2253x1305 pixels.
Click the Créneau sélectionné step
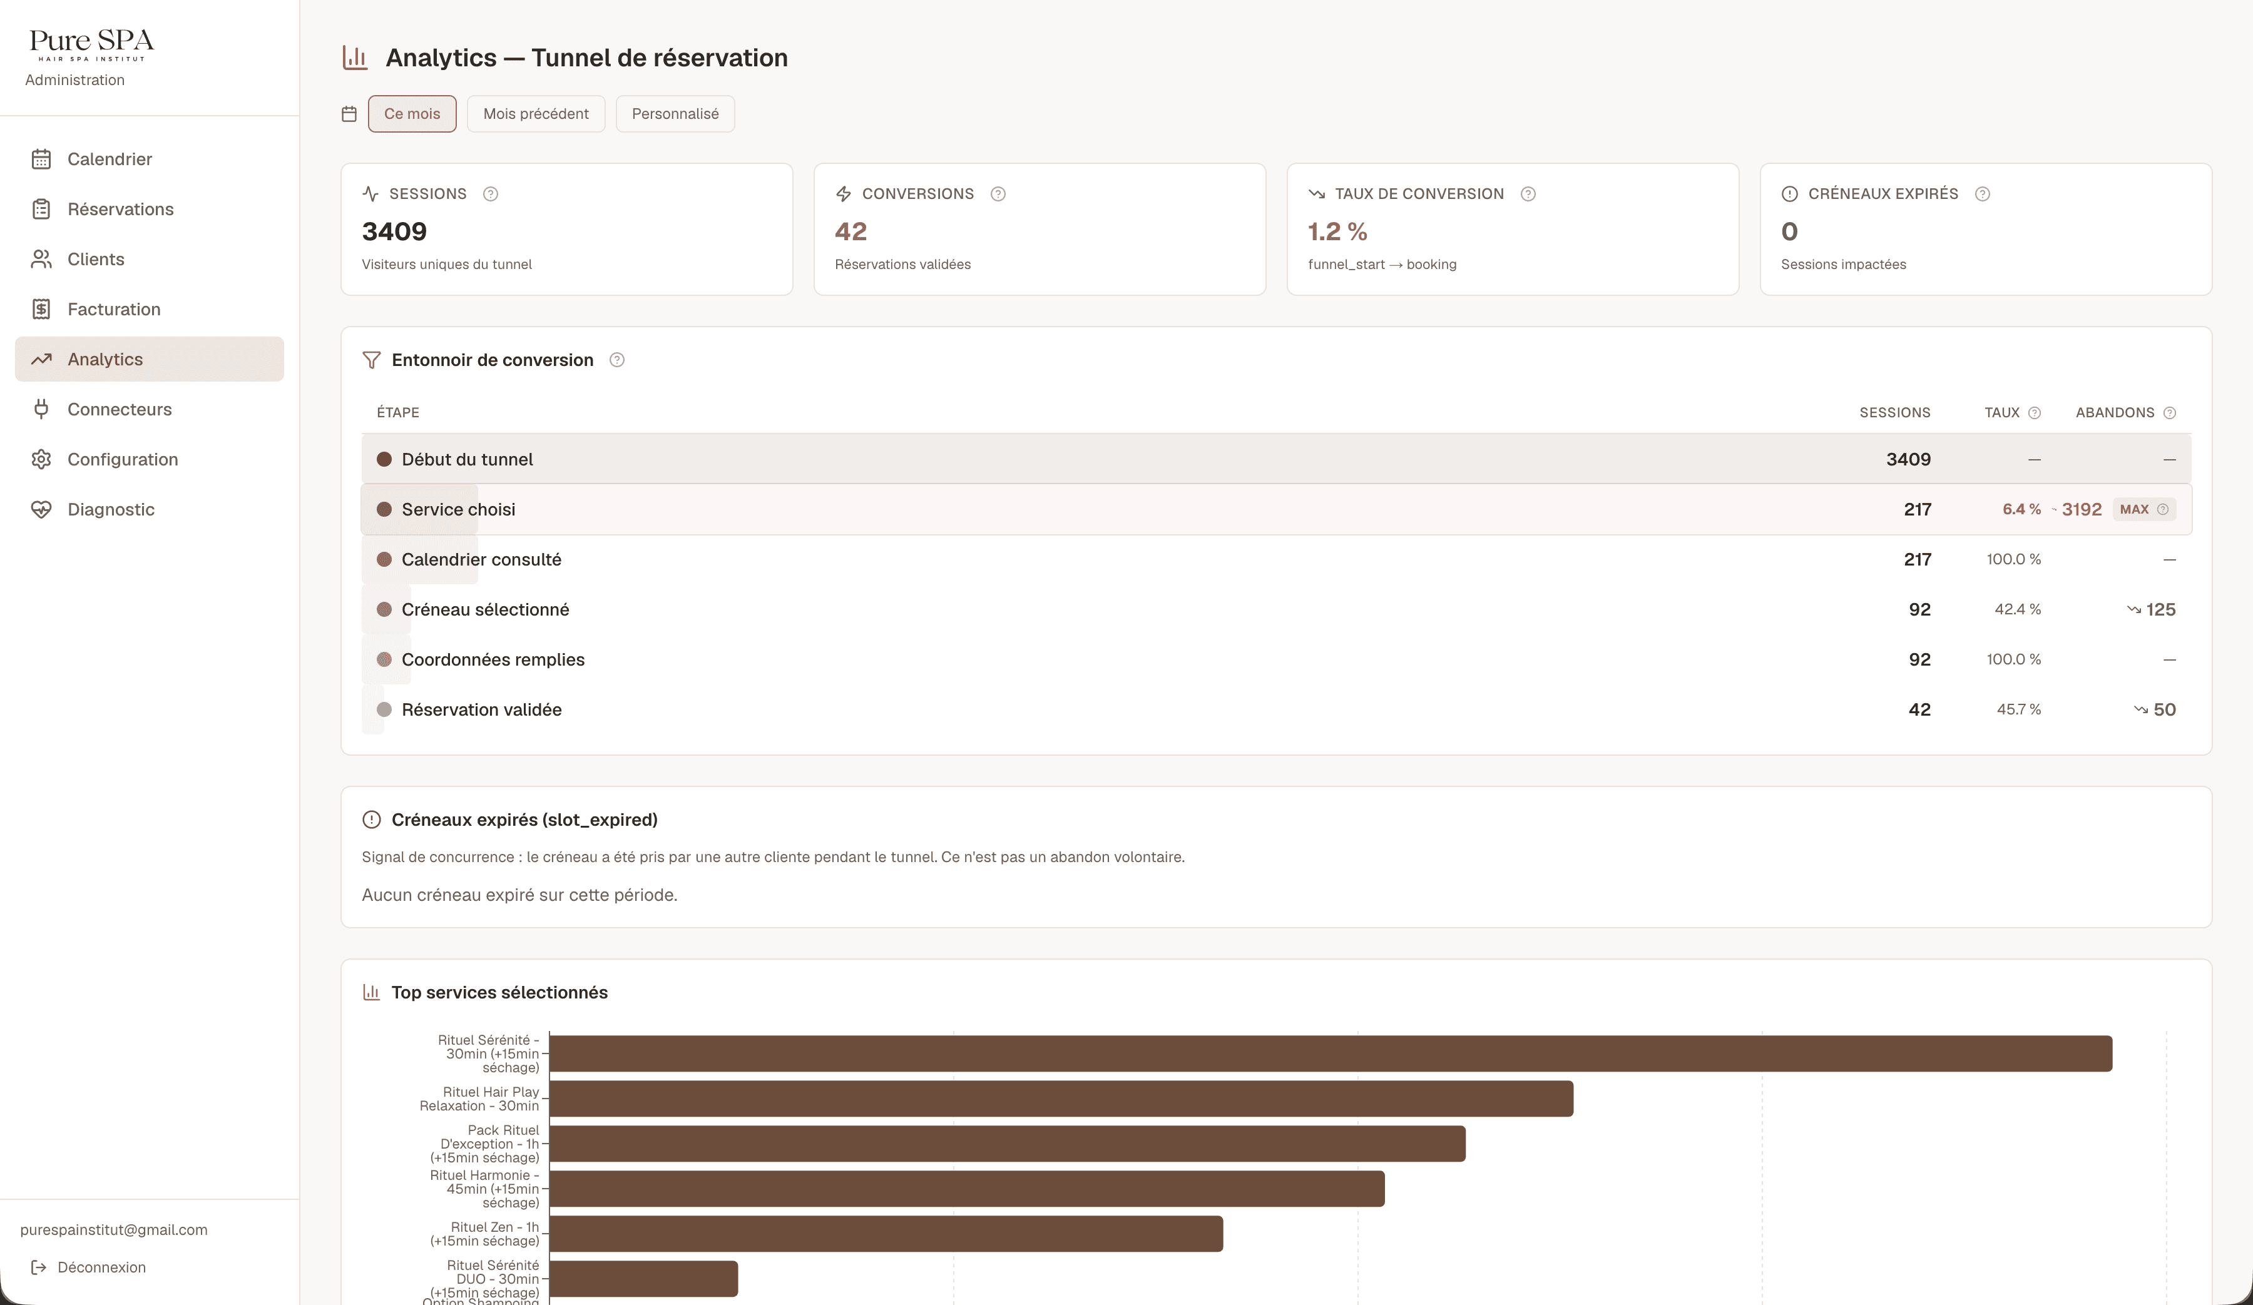(1277, 609)
